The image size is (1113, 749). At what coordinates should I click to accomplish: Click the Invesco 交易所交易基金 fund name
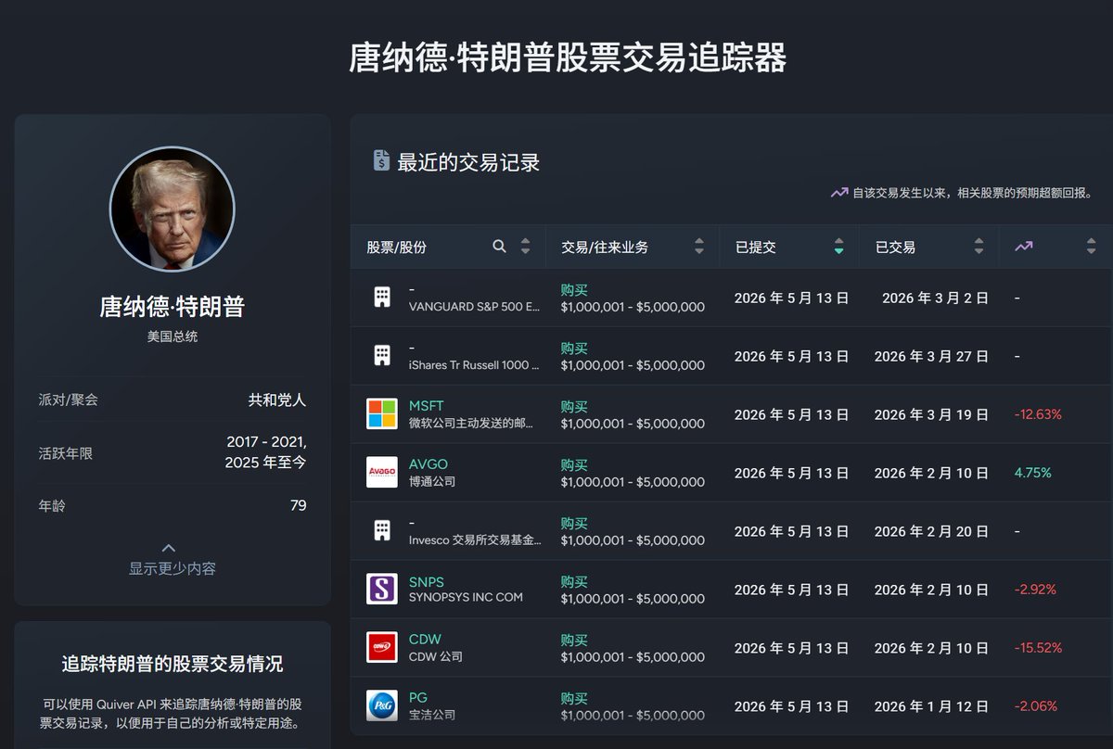click(x=475, y=540)
